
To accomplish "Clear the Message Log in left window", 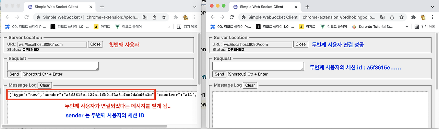I will [45, 85].
